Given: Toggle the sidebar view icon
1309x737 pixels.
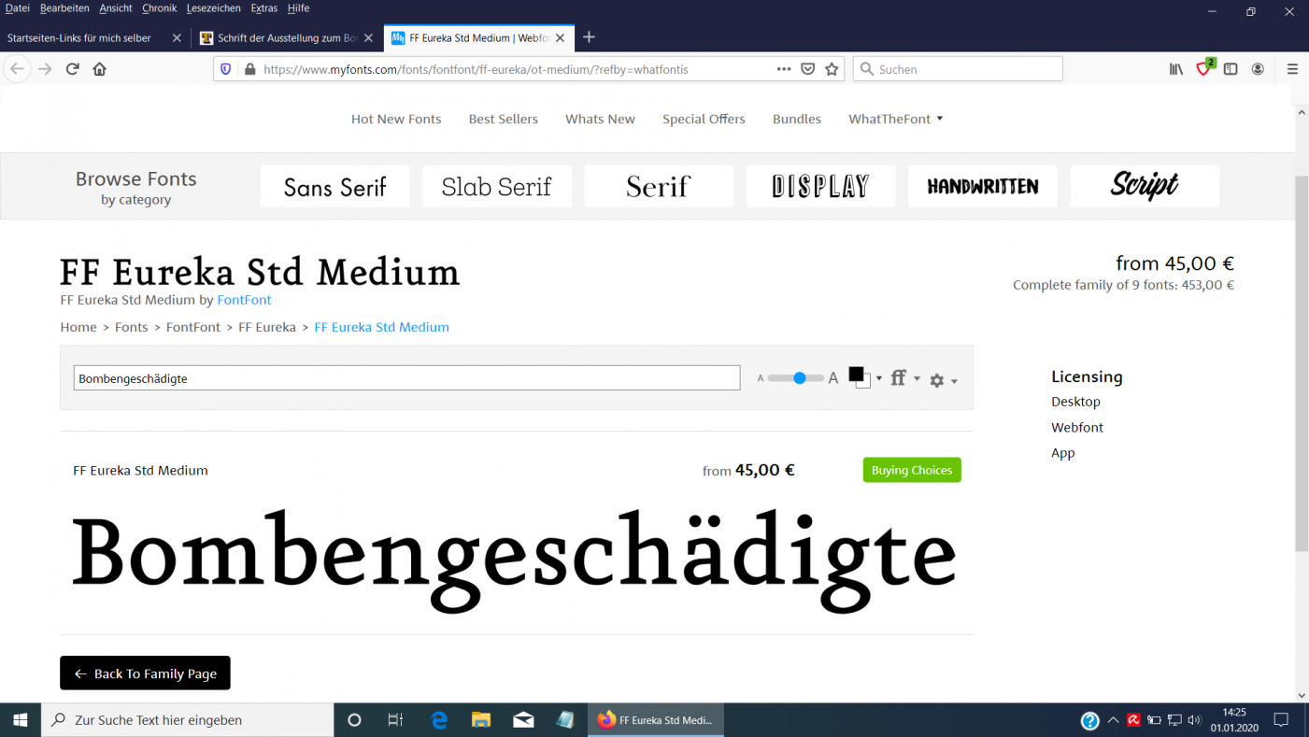Looking at the screenshot, I should [1231, 69].
